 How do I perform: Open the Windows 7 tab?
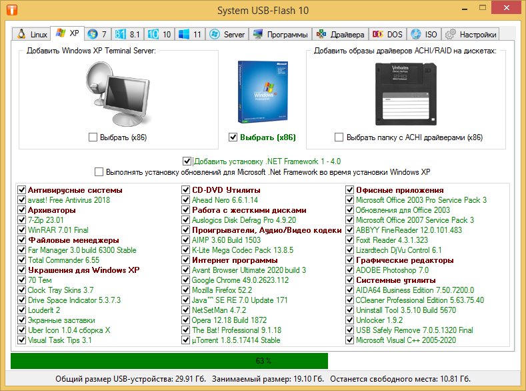point(97,34)
